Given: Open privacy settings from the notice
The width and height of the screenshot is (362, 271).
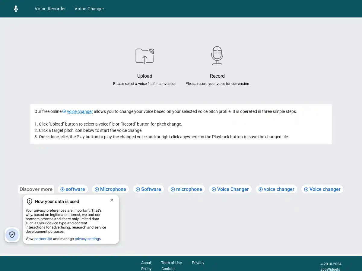Looking at the screenshot, I should click(x=87, y=238).
